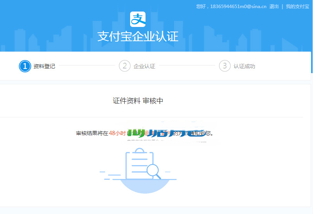Screen dimensions: 313x214
Task: Click the step 3 circle icon
Action: click(x=225, y=66)
